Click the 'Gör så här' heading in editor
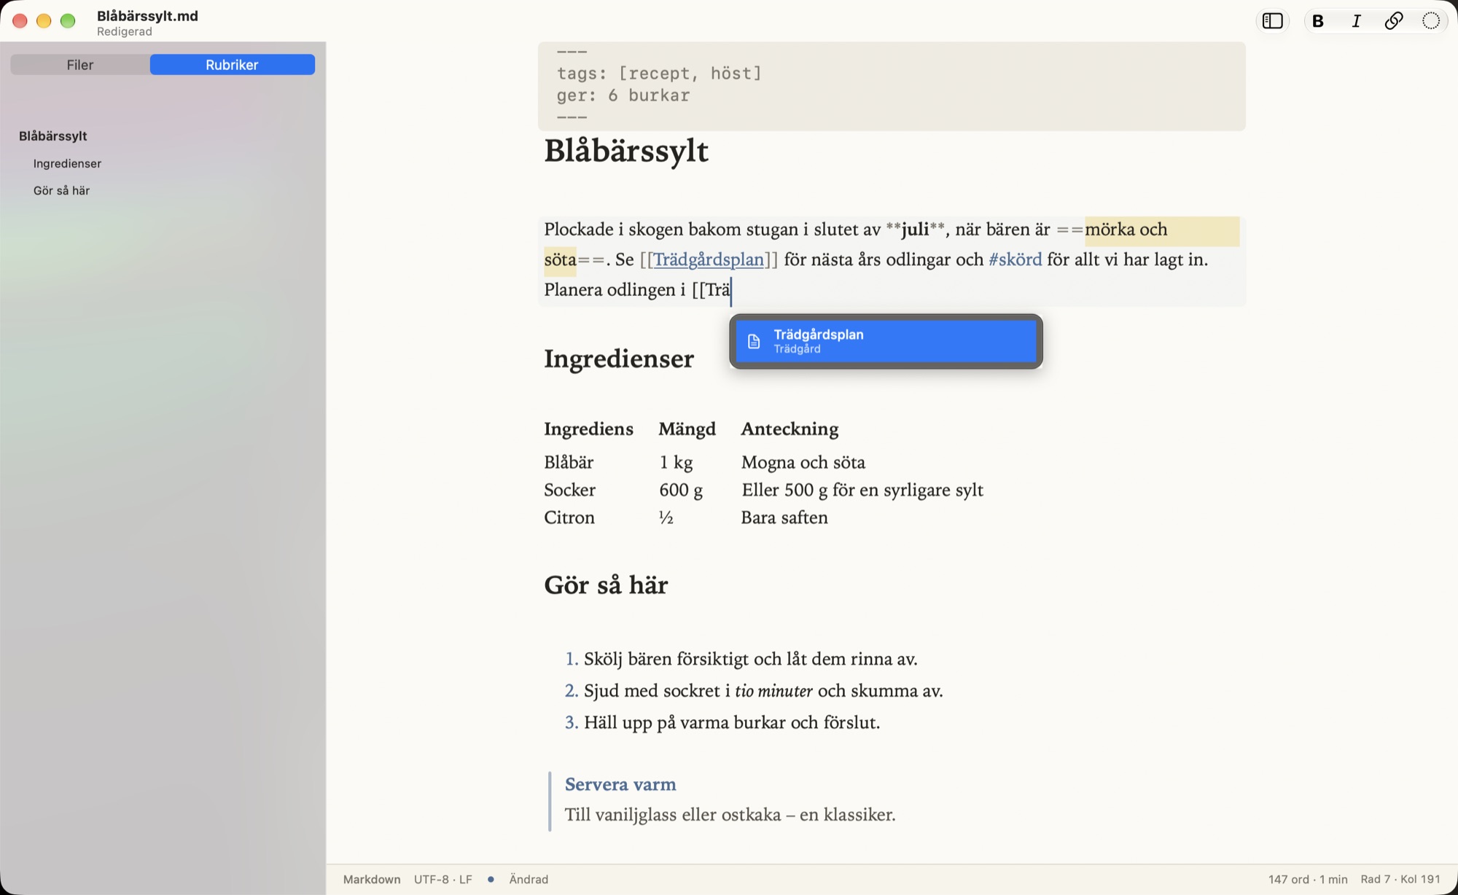1458x895 pixels. (606, 585)
